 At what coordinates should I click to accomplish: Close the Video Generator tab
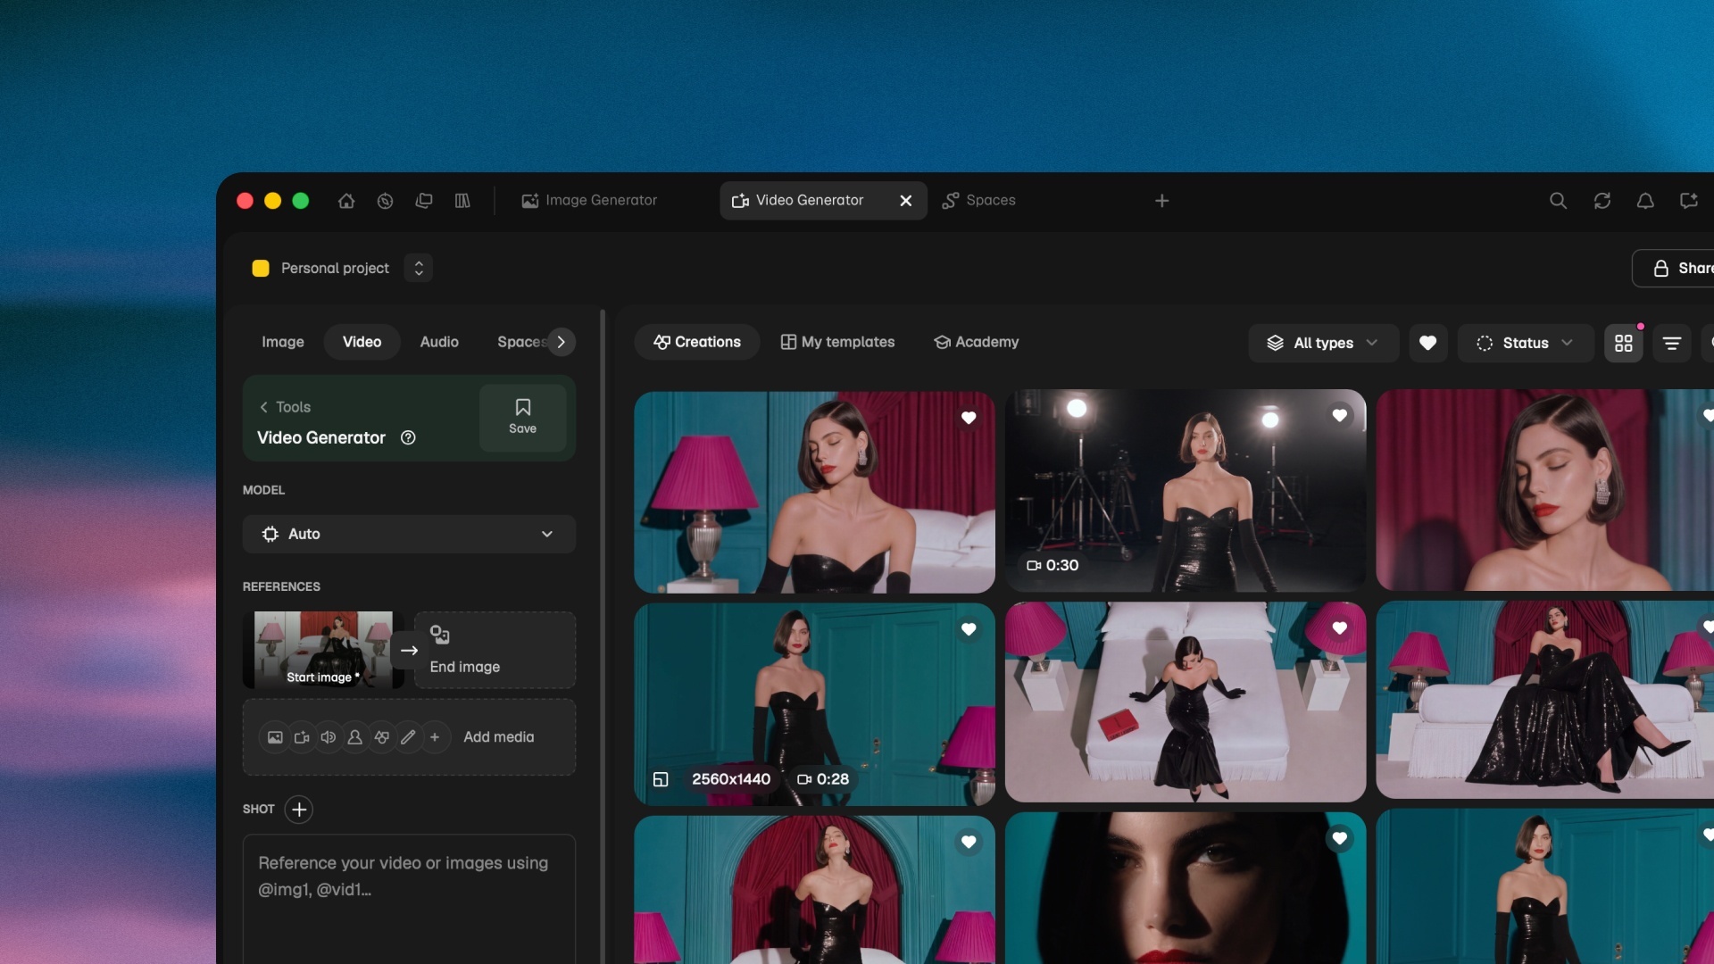coord(905,201)
